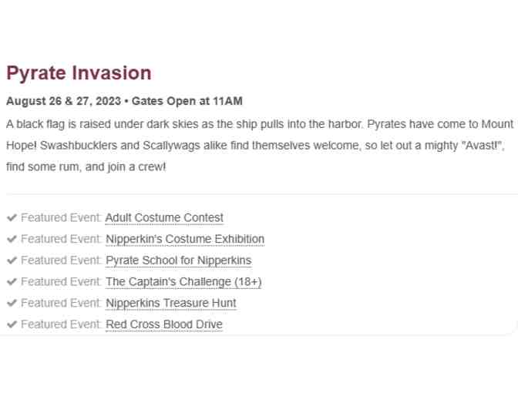Click the checkmark beside The Captain's Challenge

point(11,282)
